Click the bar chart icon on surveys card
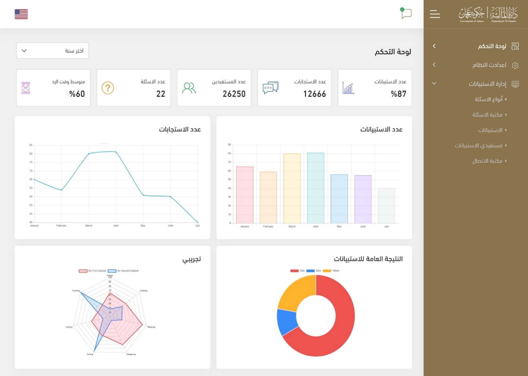528x376 pixels. [x=348, y=87]
